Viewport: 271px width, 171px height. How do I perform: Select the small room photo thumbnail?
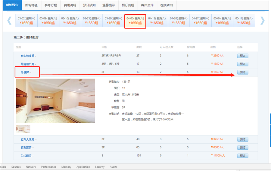(23, 129)
